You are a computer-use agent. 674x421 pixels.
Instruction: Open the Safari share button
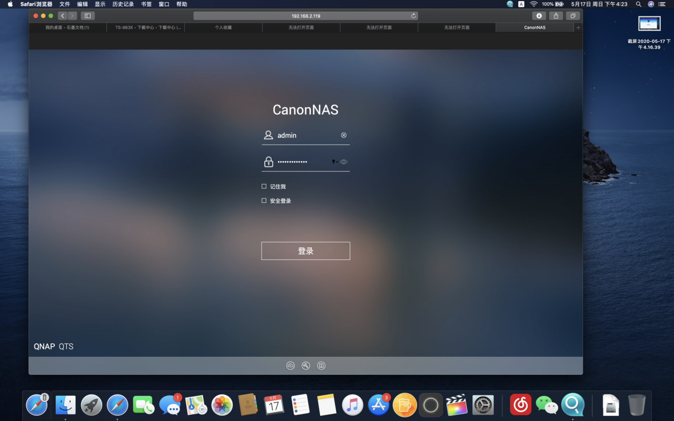click(x=556, y=16)
